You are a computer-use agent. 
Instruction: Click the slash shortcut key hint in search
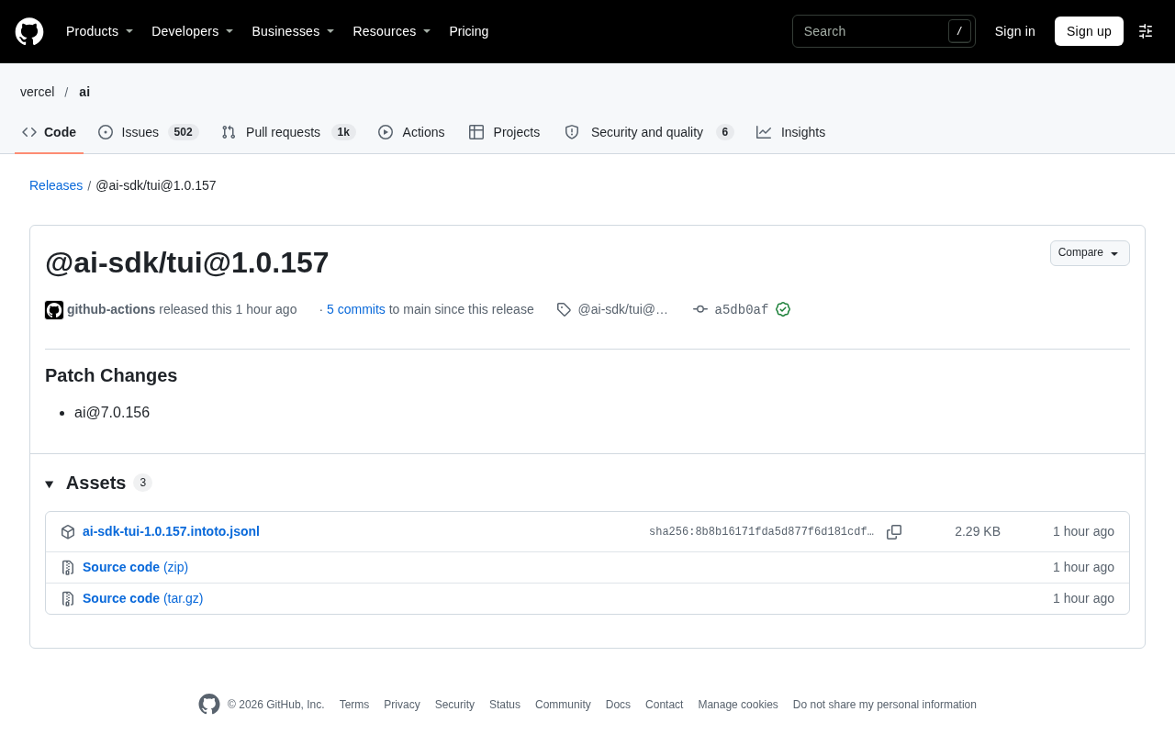pyautogui.click(x=959, y=31)
